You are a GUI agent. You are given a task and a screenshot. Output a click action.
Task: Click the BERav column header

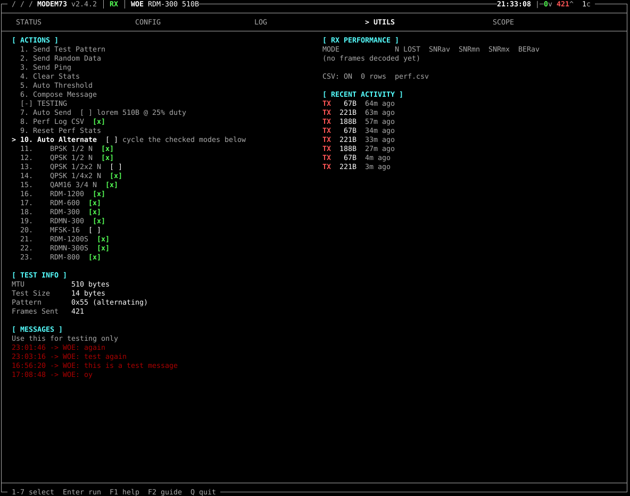click(528, 49)
